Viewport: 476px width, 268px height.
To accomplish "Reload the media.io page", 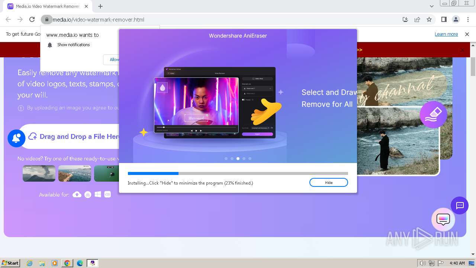I will [x=32, y=19].
